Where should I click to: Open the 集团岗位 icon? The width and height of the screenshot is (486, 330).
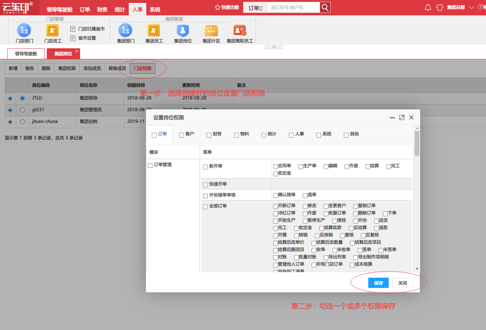tap(183, 30)
